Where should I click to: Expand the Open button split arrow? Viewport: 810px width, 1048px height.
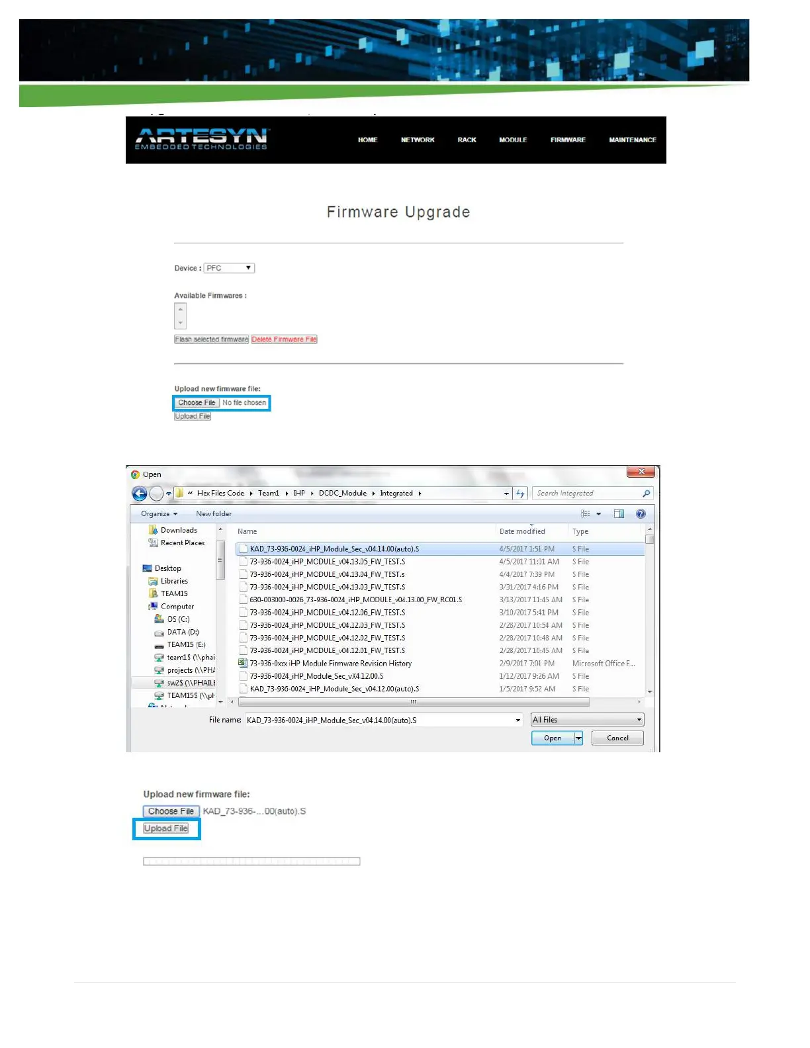tap(578, 738)
